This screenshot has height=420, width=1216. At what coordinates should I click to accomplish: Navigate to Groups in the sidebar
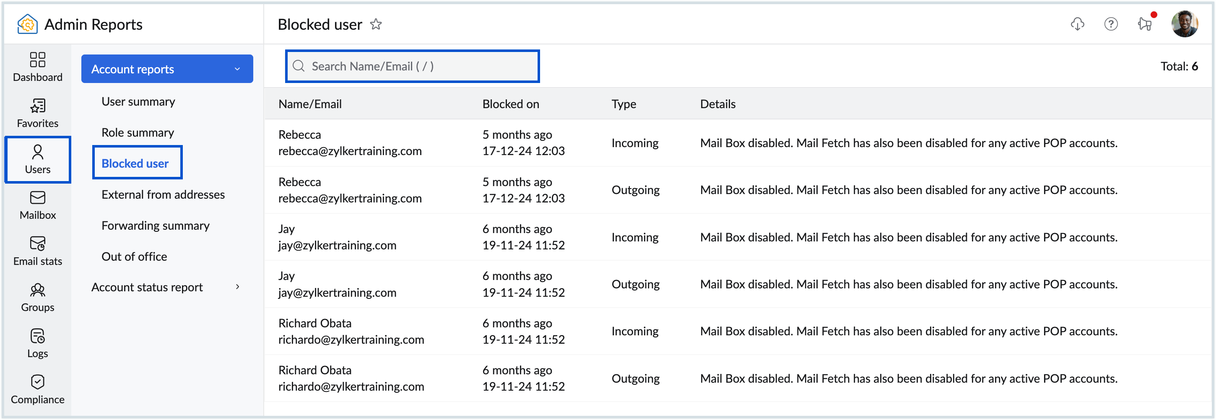click(37, 297)
